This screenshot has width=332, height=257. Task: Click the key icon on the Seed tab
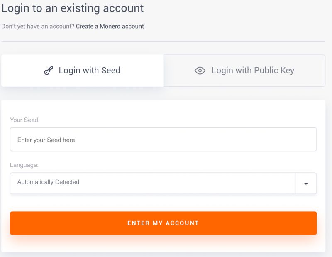click(x=49, y=71)
